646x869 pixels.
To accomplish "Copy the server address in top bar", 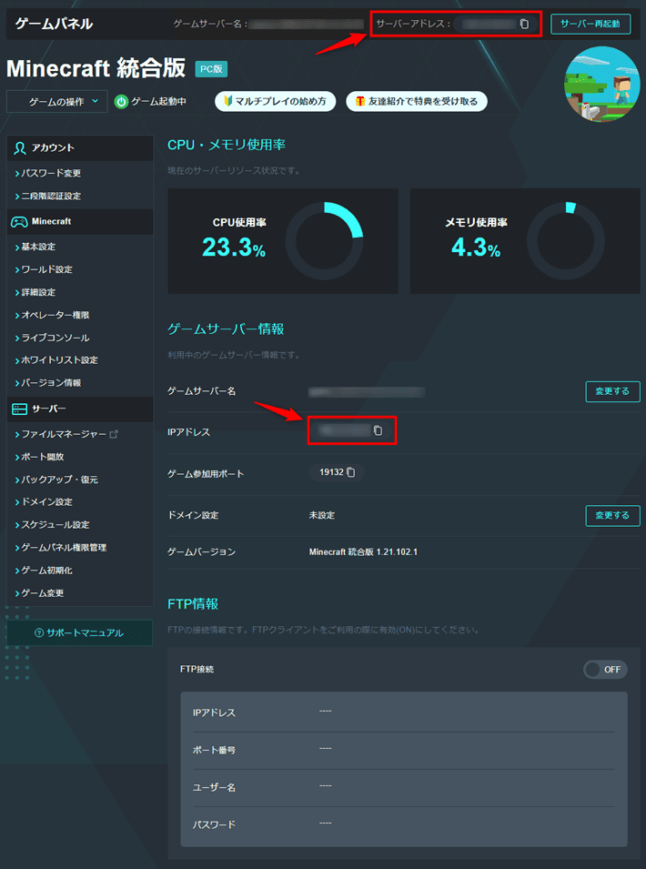I will (x=524, y=24).
